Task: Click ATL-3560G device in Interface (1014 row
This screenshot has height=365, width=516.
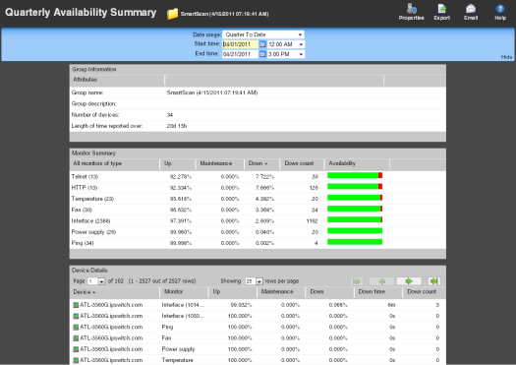Action: point(111,305)
